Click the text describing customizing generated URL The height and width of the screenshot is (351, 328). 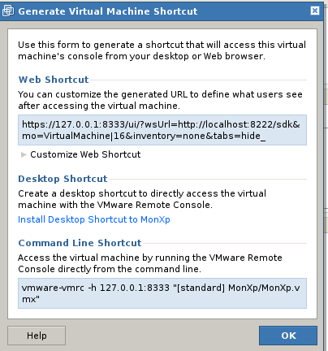[x=160, y=100]
